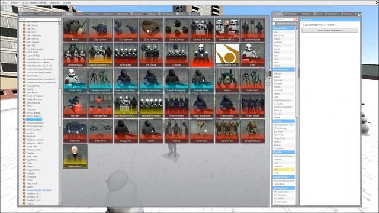Image resolution: width=379 pixels, height=213 pixels.
Task: Spawn the Friendly Hunter Pack
Action: point(101,80)
